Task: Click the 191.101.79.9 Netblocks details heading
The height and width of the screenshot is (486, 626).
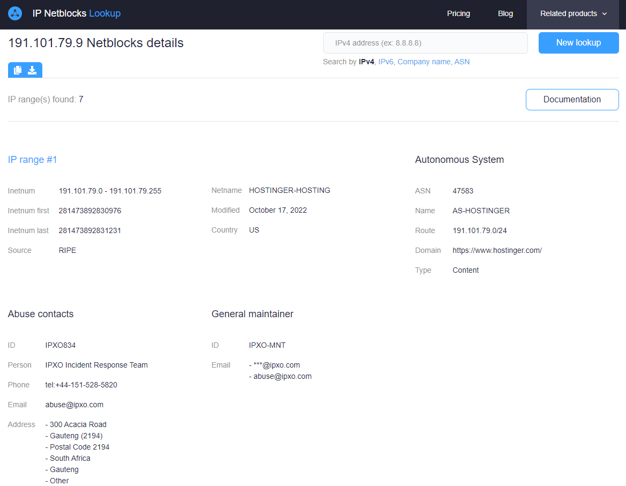Action: (x=96, y=43)
